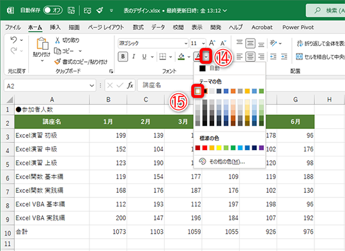Click the Undo icon

tap(13, 40)
